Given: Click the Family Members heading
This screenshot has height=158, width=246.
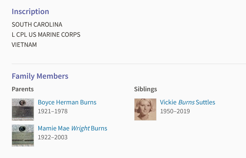Looking at the screenshot, I should [40, 76].
